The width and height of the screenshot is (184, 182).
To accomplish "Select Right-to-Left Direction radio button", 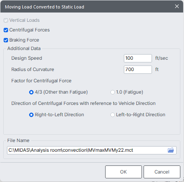I will coord(31,115).
